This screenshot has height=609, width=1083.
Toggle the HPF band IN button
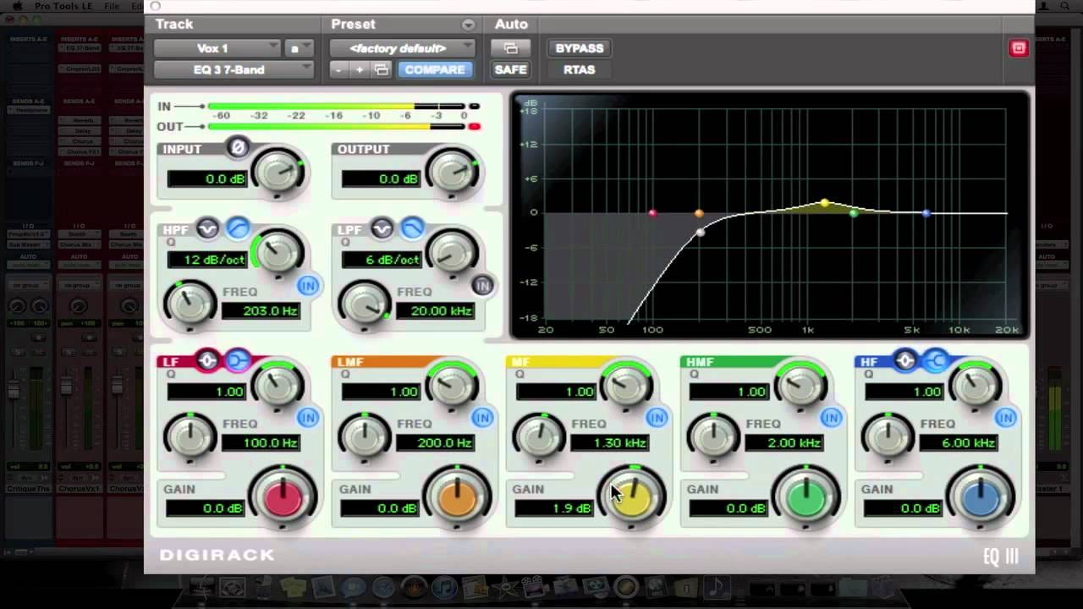tap(307, 286)
